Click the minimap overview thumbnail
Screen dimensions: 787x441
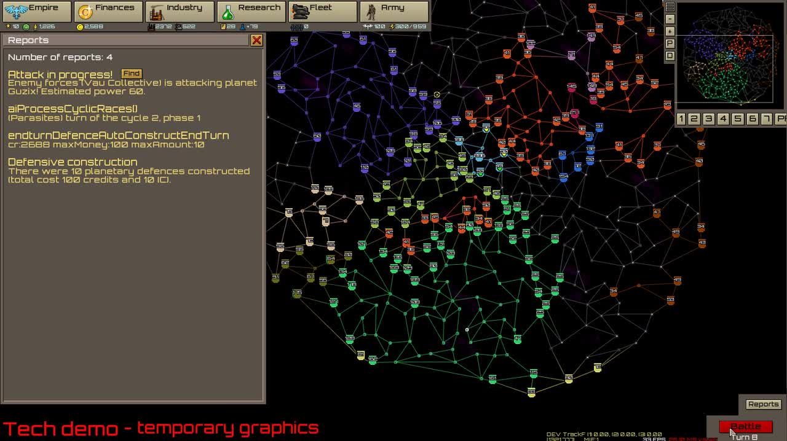tap(730, 57)
